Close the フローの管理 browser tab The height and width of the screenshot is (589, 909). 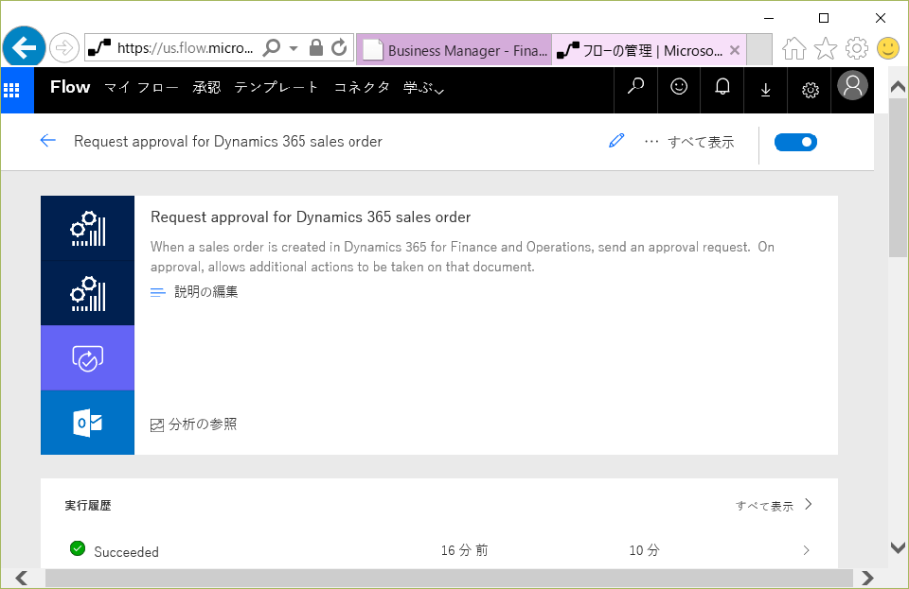735,50
